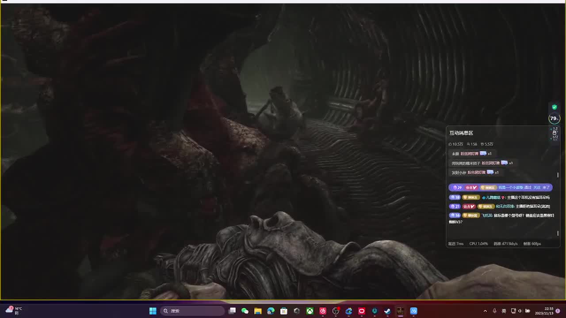The image size is (566, 318).
Task: Open the notification badge in tray
Action: [x=558, y=311]
